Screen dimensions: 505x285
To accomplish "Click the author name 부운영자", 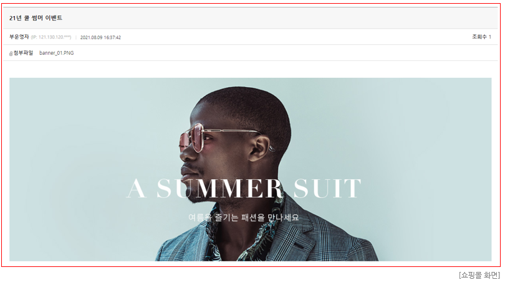I will 19,37.
